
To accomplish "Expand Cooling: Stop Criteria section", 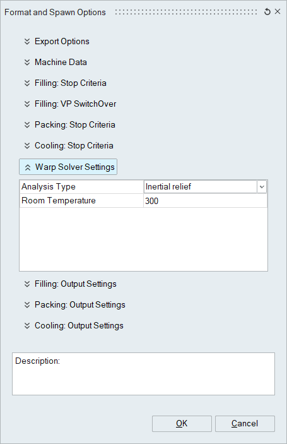I will point(68,145).
